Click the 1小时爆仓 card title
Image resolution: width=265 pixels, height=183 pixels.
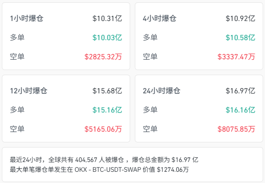click(27, 18)
